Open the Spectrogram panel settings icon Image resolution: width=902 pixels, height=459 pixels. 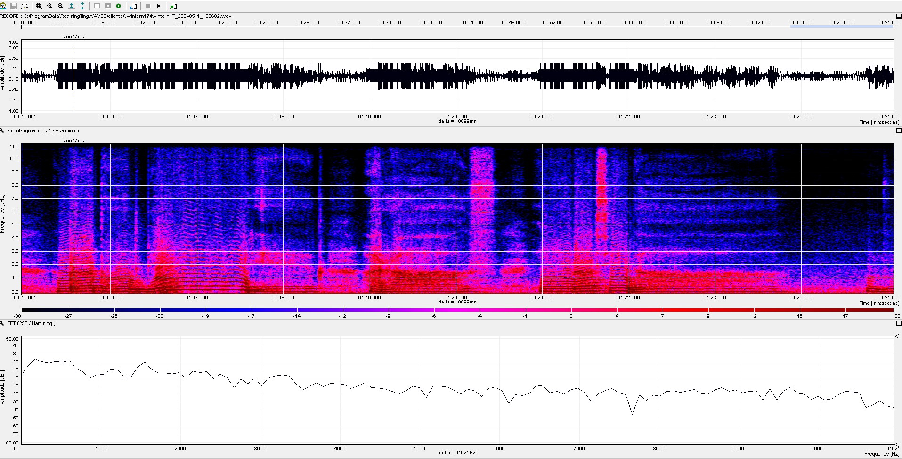tap(2, 131)
